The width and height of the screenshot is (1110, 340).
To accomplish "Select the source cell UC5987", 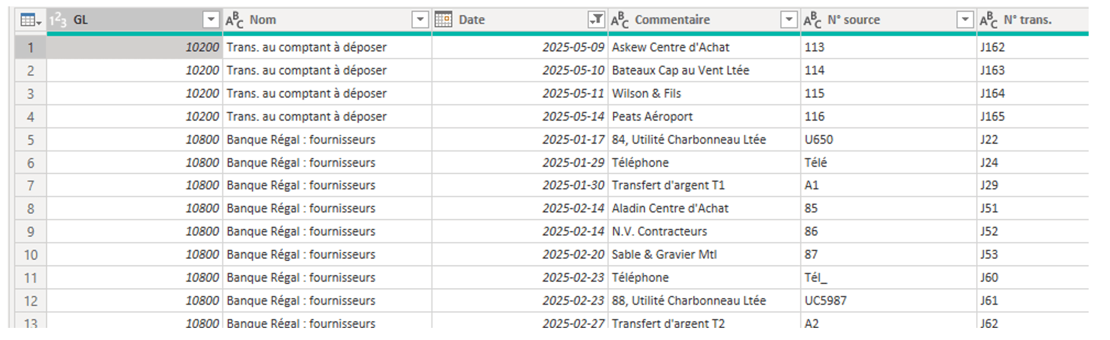I will [x=825, y=301].
